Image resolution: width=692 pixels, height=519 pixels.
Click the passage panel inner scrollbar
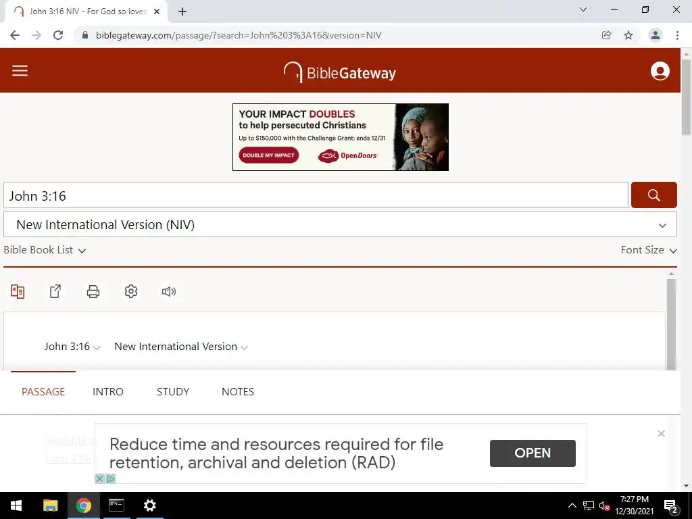(x=671, y=324)
